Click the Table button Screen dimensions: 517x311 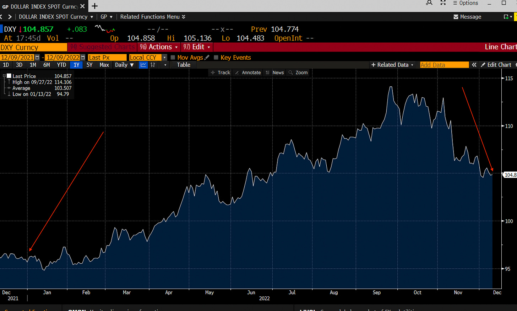tap(184, 65)
